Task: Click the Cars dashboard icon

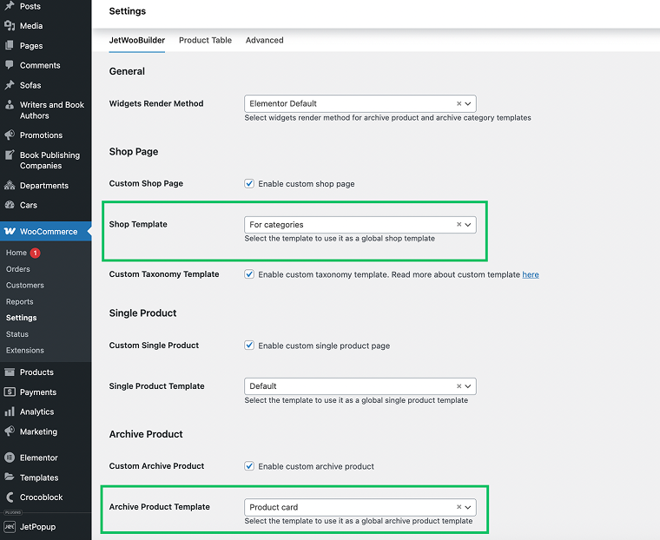Action: (10, 205)
